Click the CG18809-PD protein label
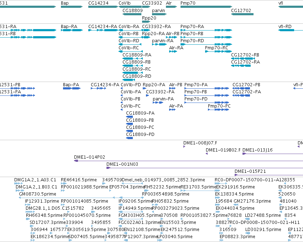The width and height of the screenshot is (303, 242). point(140,134)
